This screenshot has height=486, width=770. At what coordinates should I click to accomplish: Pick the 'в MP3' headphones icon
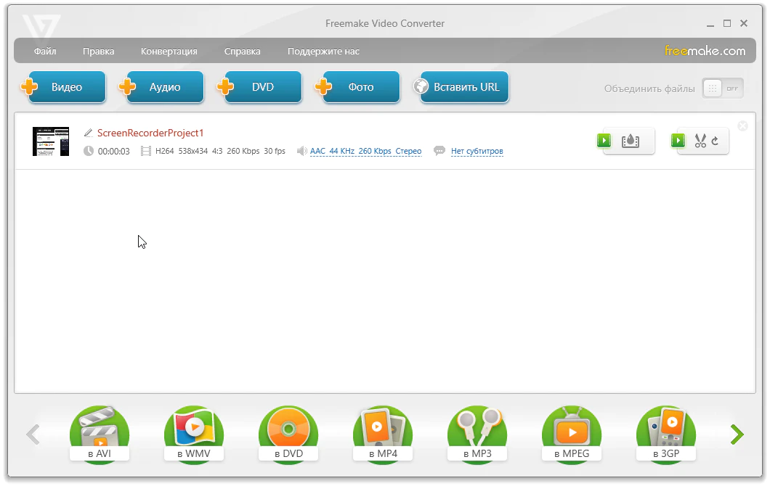(x=477, y=434)
